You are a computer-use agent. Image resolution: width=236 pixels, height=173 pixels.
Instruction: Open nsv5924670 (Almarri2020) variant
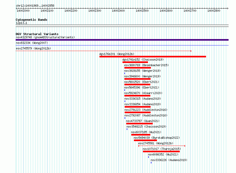point(143,93)
